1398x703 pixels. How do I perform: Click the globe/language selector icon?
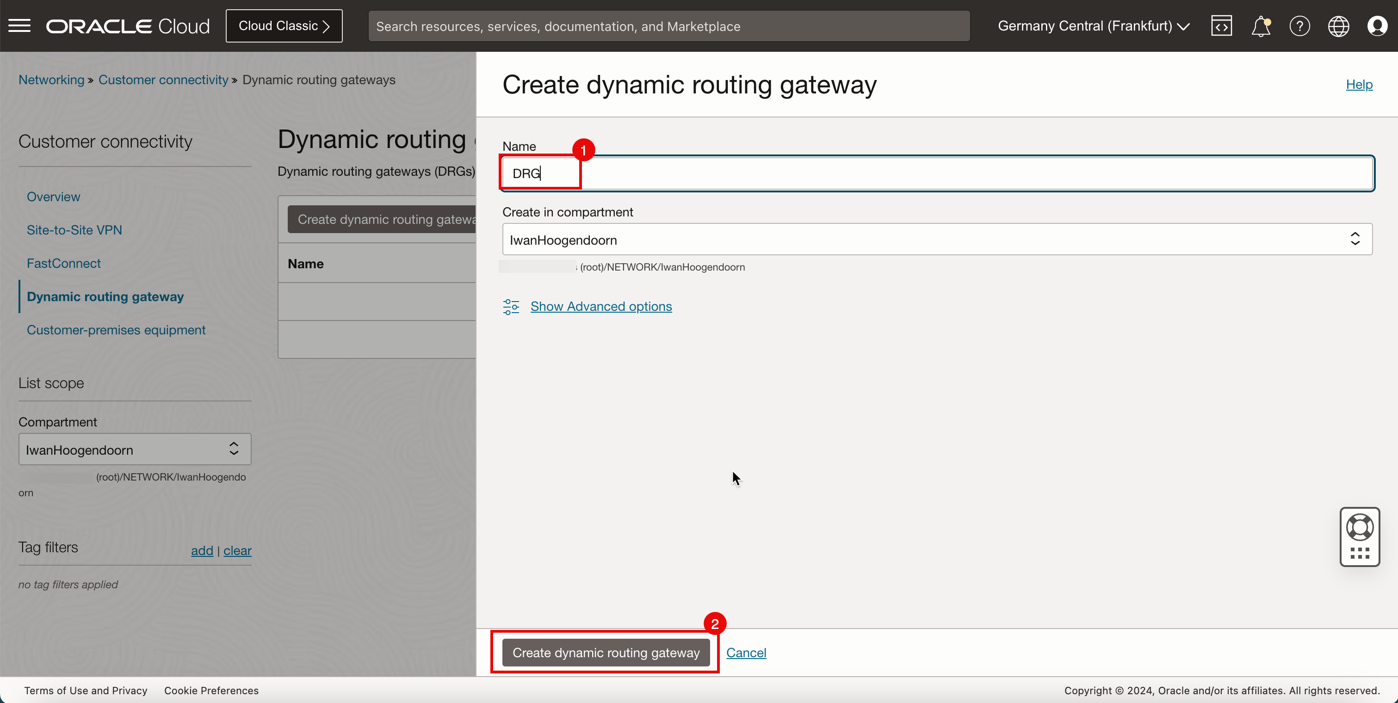[x=1338, y=26]
